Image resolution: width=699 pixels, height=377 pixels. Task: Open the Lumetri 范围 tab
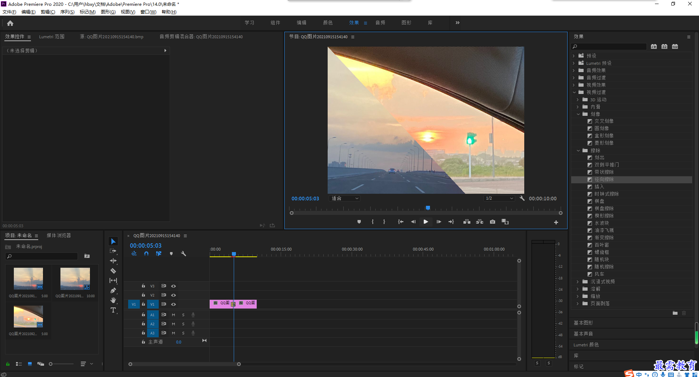[x=52, y=36]
